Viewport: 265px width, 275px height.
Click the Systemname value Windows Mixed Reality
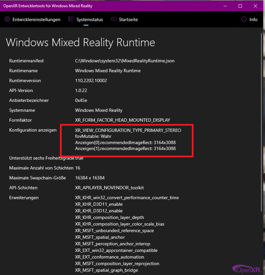pos(99,110)
